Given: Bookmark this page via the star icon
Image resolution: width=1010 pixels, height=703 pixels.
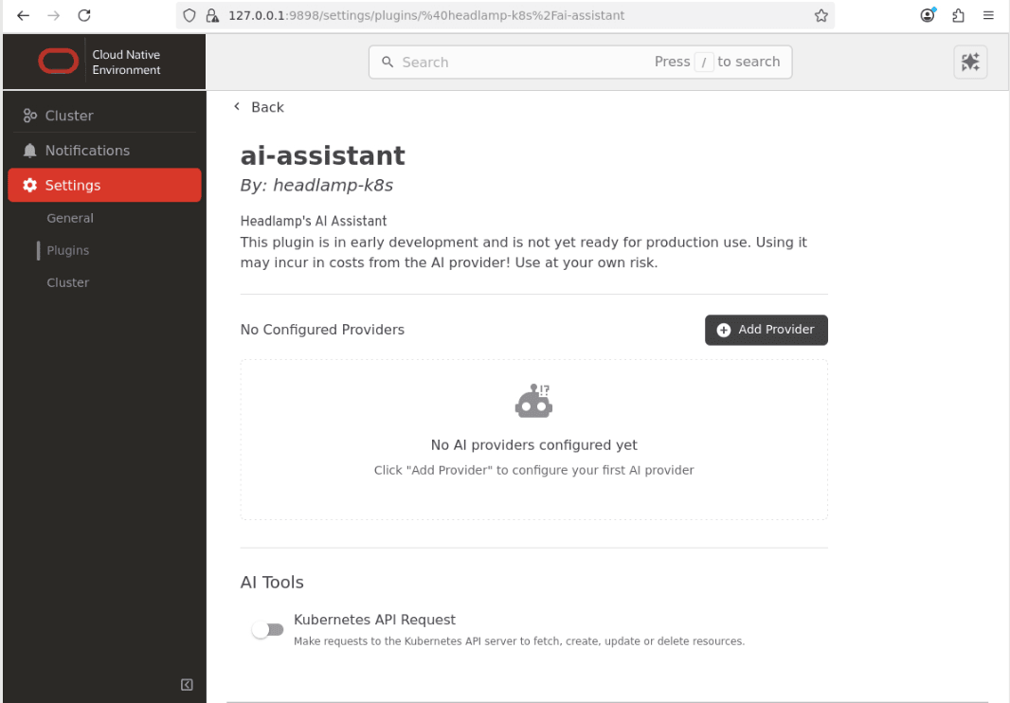Looking at the screenshot, I should 821,15.
